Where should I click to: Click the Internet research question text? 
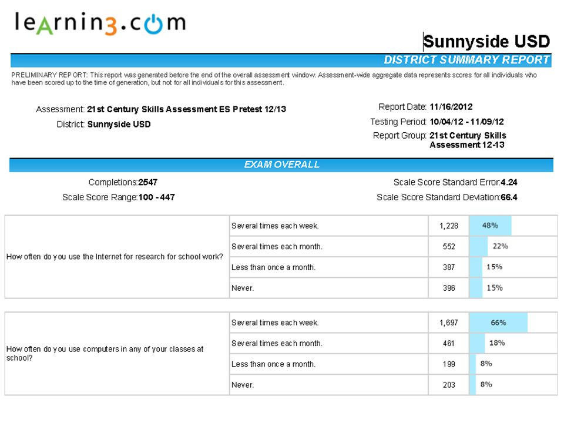[x=115, y=257]
